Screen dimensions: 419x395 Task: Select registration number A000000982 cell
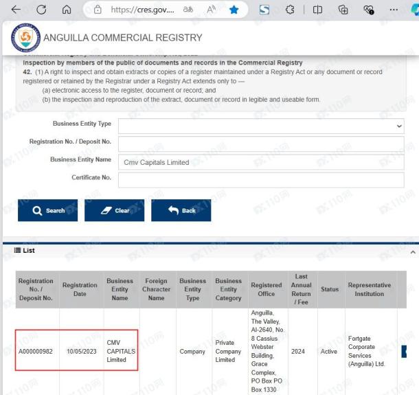coord(36,352)
